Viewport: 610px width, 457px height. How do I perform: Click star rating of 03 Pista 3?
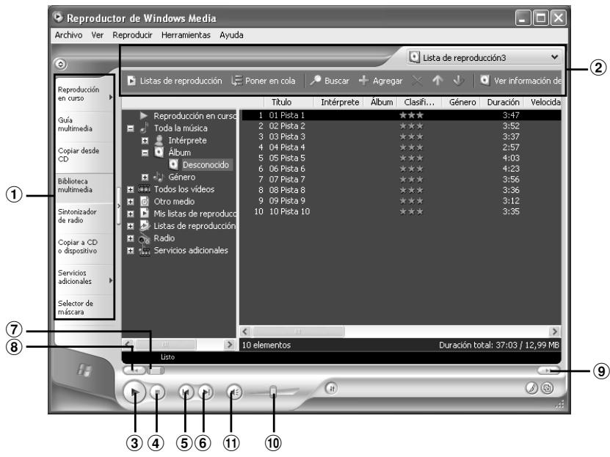click(411, 136)
